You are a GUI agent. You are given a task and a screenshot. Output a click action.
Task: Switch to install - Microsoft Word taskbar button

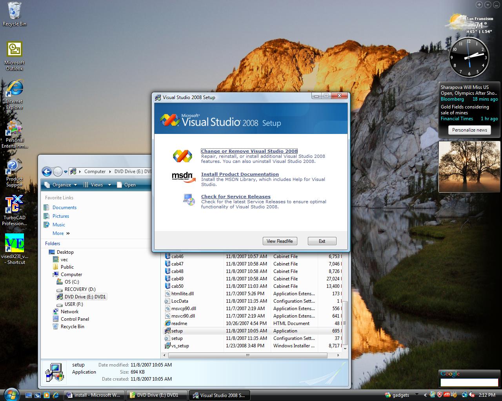click(94, 395)
